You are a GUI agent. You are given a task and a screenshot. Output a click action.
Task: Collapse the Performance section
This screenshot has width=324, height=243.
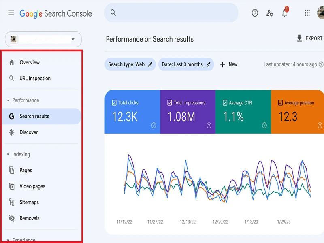click(8, 100)
